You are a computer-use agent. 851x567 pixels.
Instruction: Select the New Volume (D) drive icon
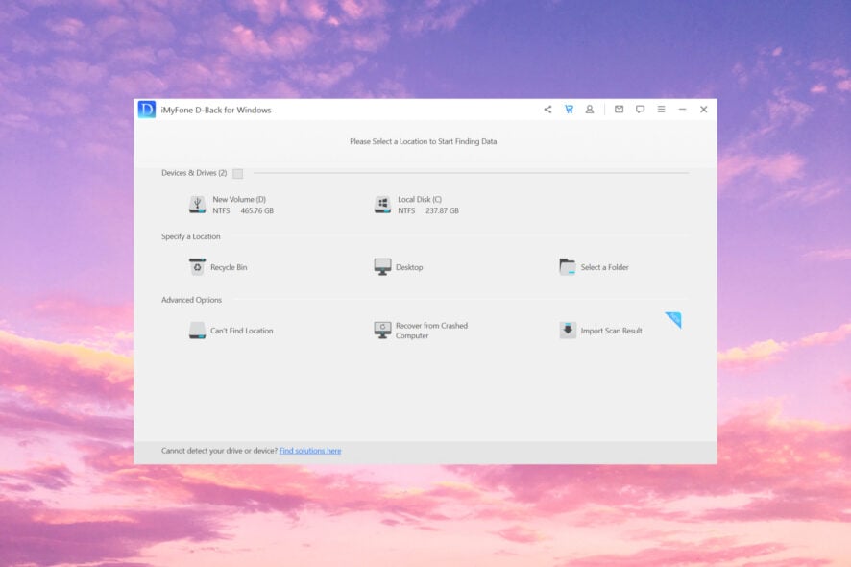(197, 205)
